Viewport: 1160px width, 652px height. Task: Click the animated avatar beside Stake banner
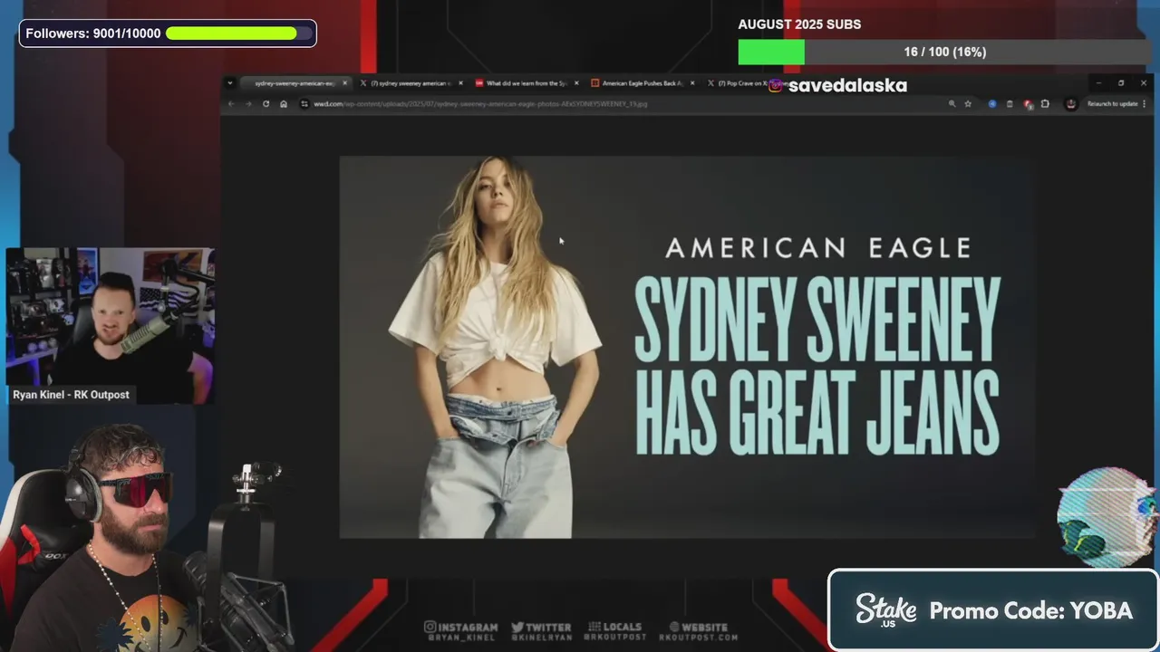1107,517
